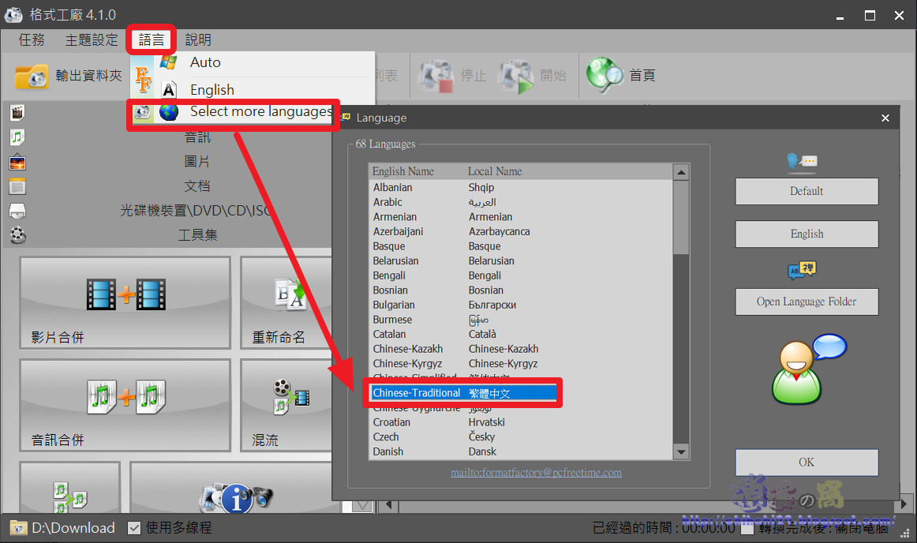Screen dimensions: 917x543
Task: Confirm with the OK button
Action: (x=807, y=462)
